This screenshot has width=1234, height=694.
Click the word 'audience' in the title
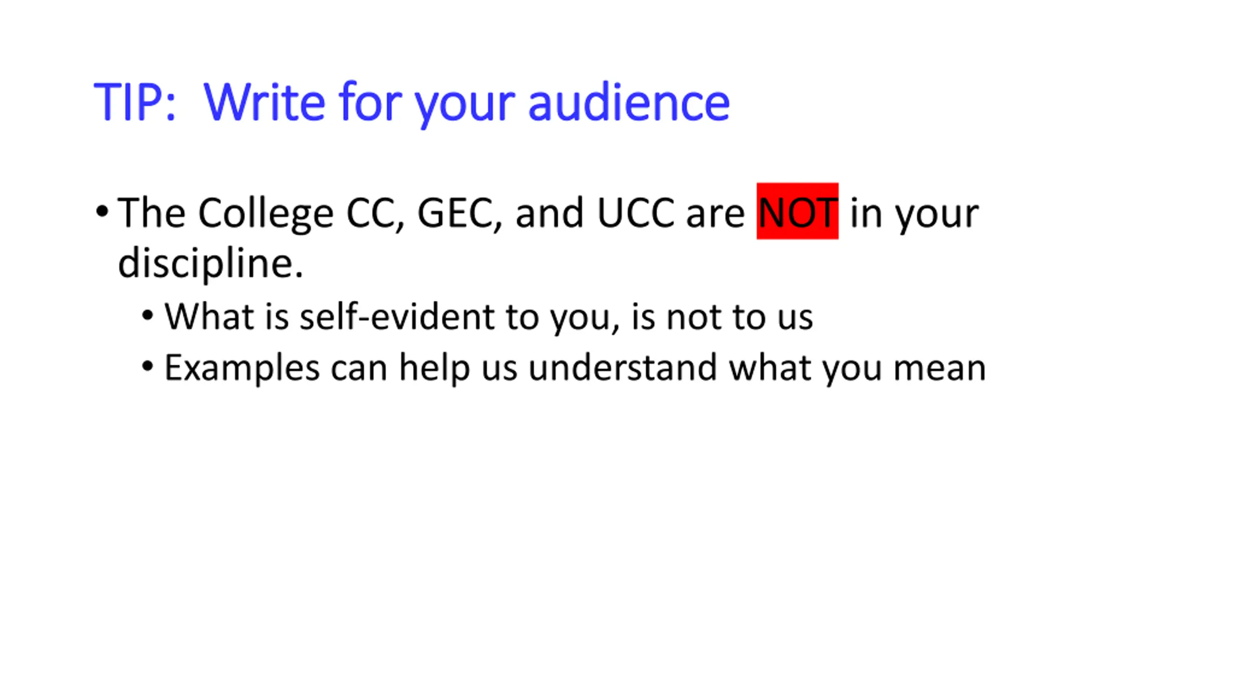coord(629,102)
